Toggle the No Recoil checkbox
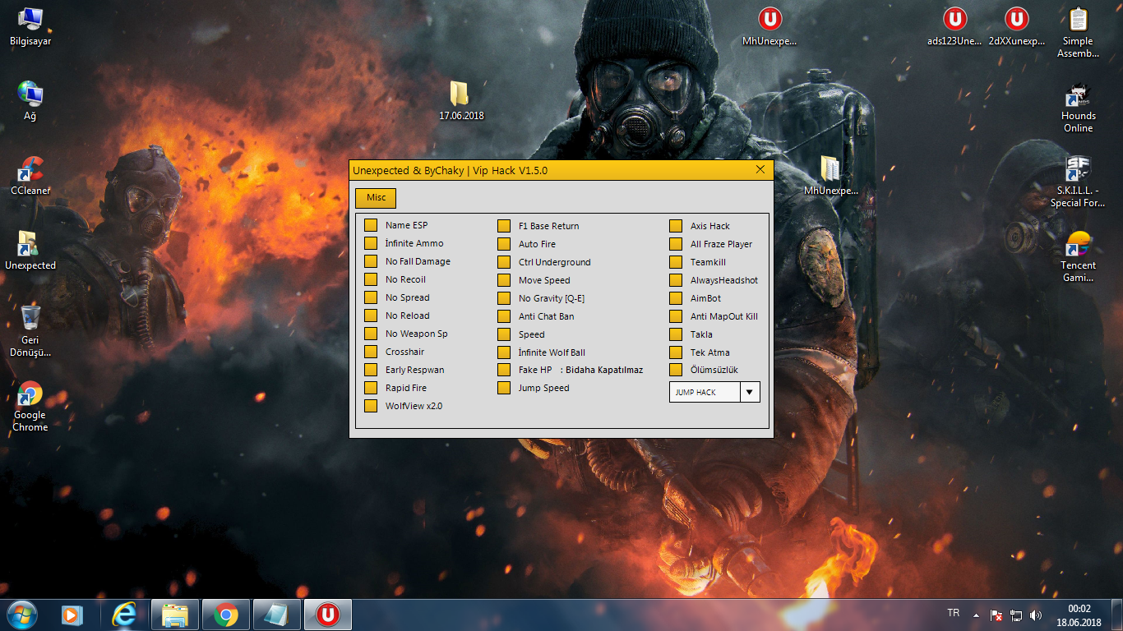Image resolution: width=1123 pixels, height=631 pixels. pos(371,279)
